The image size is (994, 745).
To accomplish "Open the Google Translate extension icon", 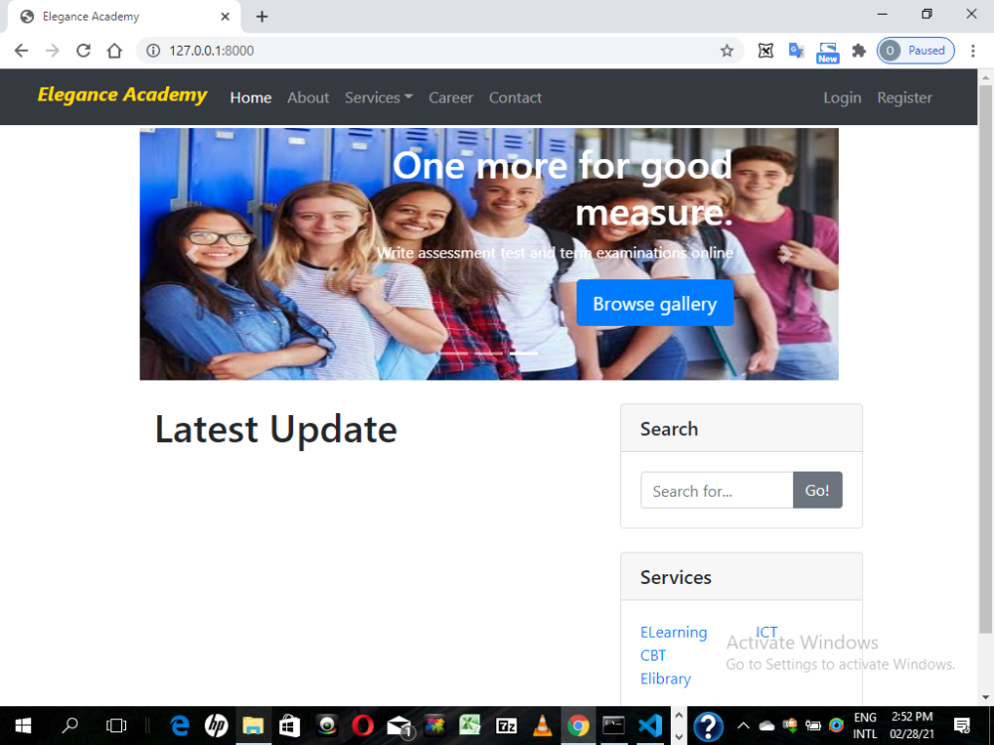I will pyautogui.click(x=796, y=50).
